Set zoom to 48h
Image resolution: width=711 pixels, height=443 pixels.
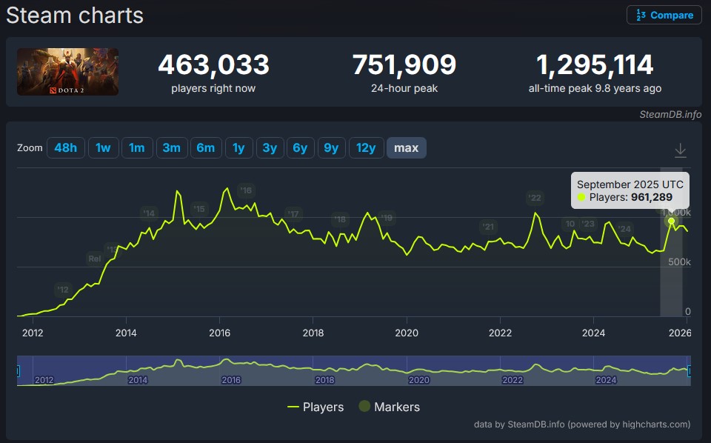(66, 148)
